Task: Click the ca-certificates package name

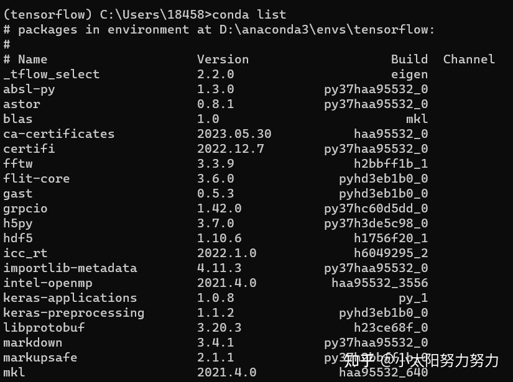Action: [59, 134]
